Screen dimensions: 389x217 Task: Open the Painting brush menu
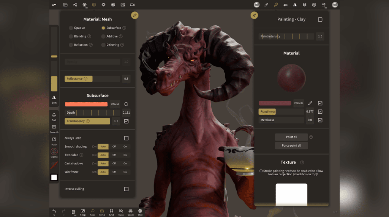pos(276,5)
